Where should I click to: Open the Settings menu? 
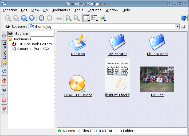tap(94, 10)
